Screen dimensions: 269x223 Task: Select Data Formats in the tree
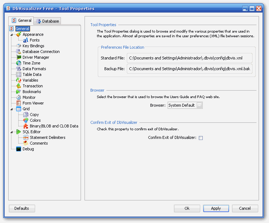(x=34, y=69)
